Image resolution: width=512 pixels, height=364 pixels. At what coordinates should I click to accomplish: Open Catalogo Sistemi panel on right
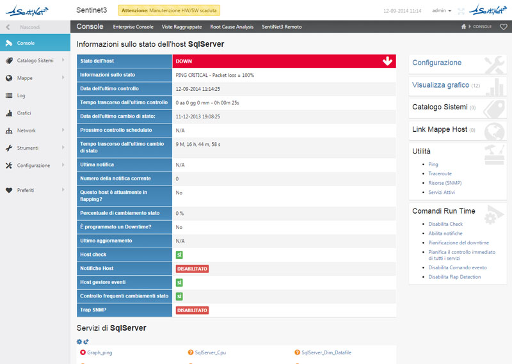pos(458,108)
